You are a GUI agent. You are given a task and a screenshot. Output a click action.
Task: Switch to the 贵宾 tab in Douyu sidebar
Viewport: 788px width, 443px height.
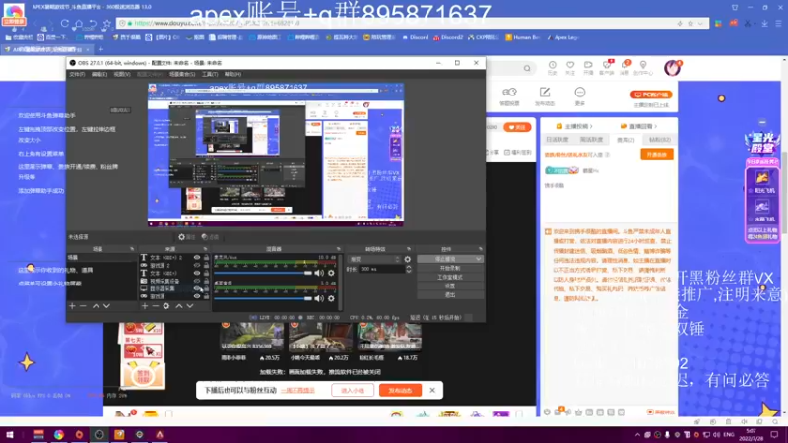pos(625,140)
